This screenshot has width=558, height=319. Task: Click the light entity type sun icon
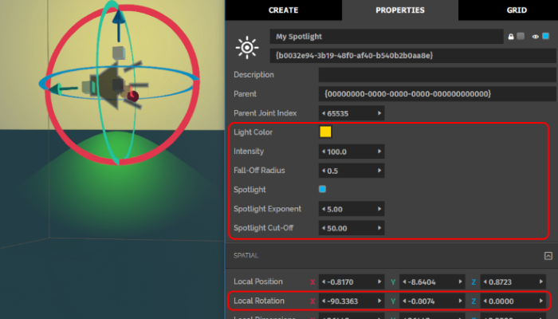(x=247, y=47)
